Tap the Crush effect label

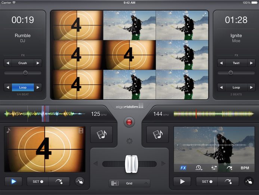(x=23, y=63)
